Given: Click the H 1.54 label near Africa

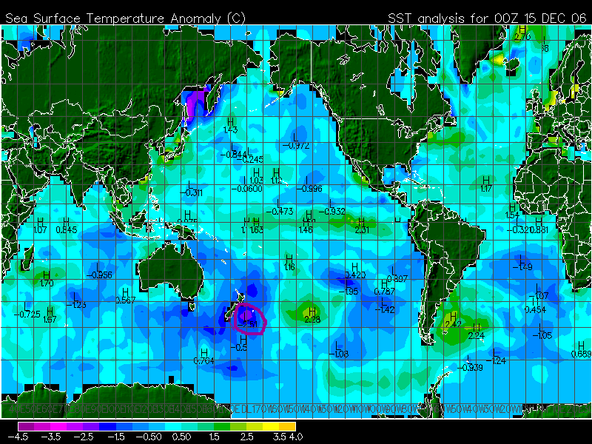Looking at the screenshot, I should 512,211.
